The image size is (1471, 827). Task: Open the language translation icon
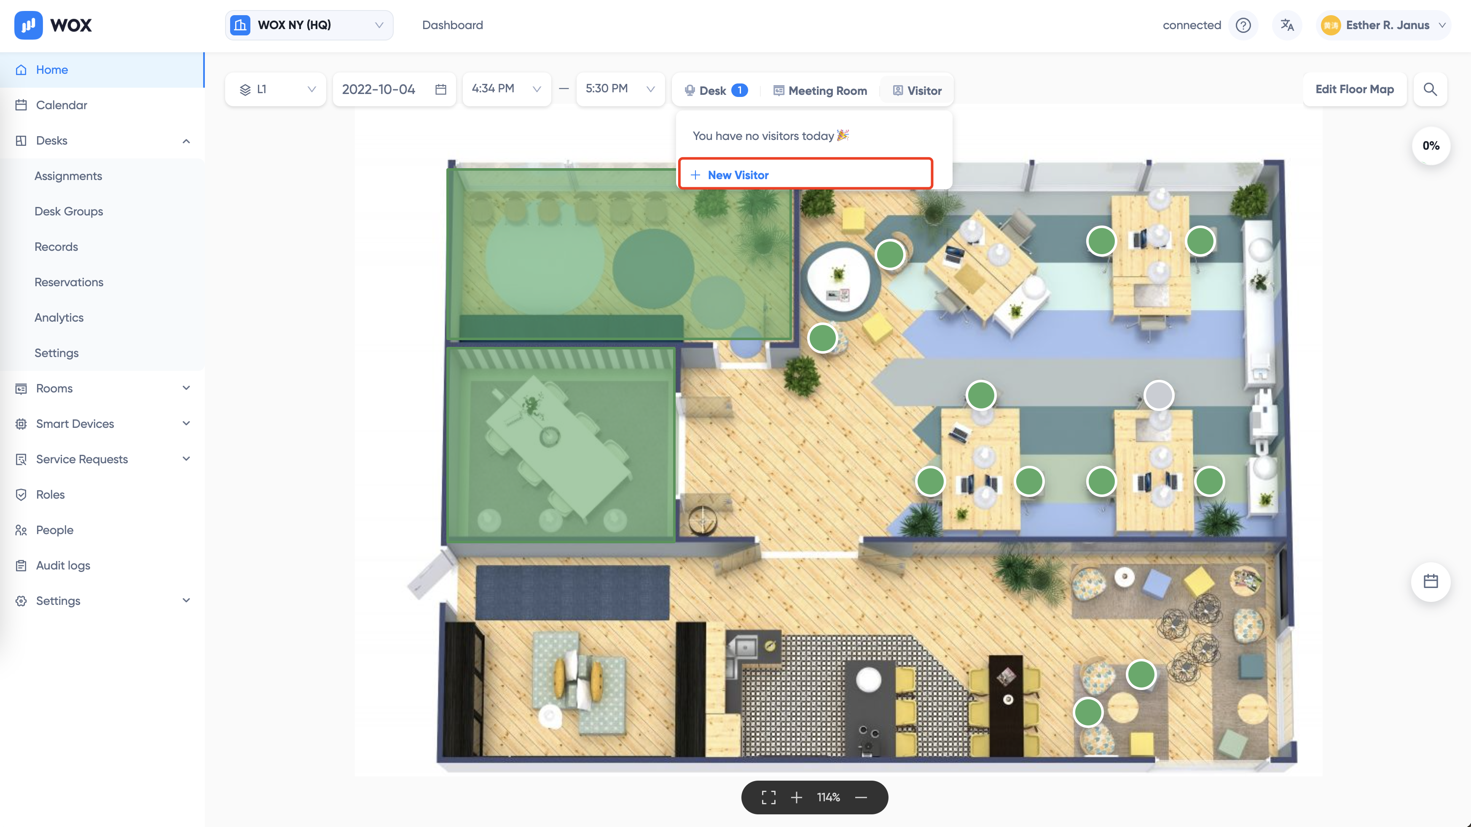[x=1287, y=25]
